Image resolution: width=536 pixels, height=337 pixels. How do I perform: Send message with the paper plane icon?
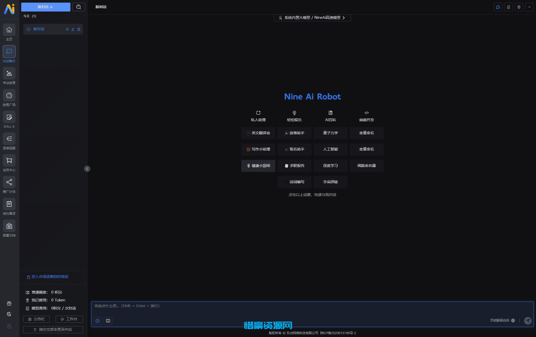pos(528,320)
